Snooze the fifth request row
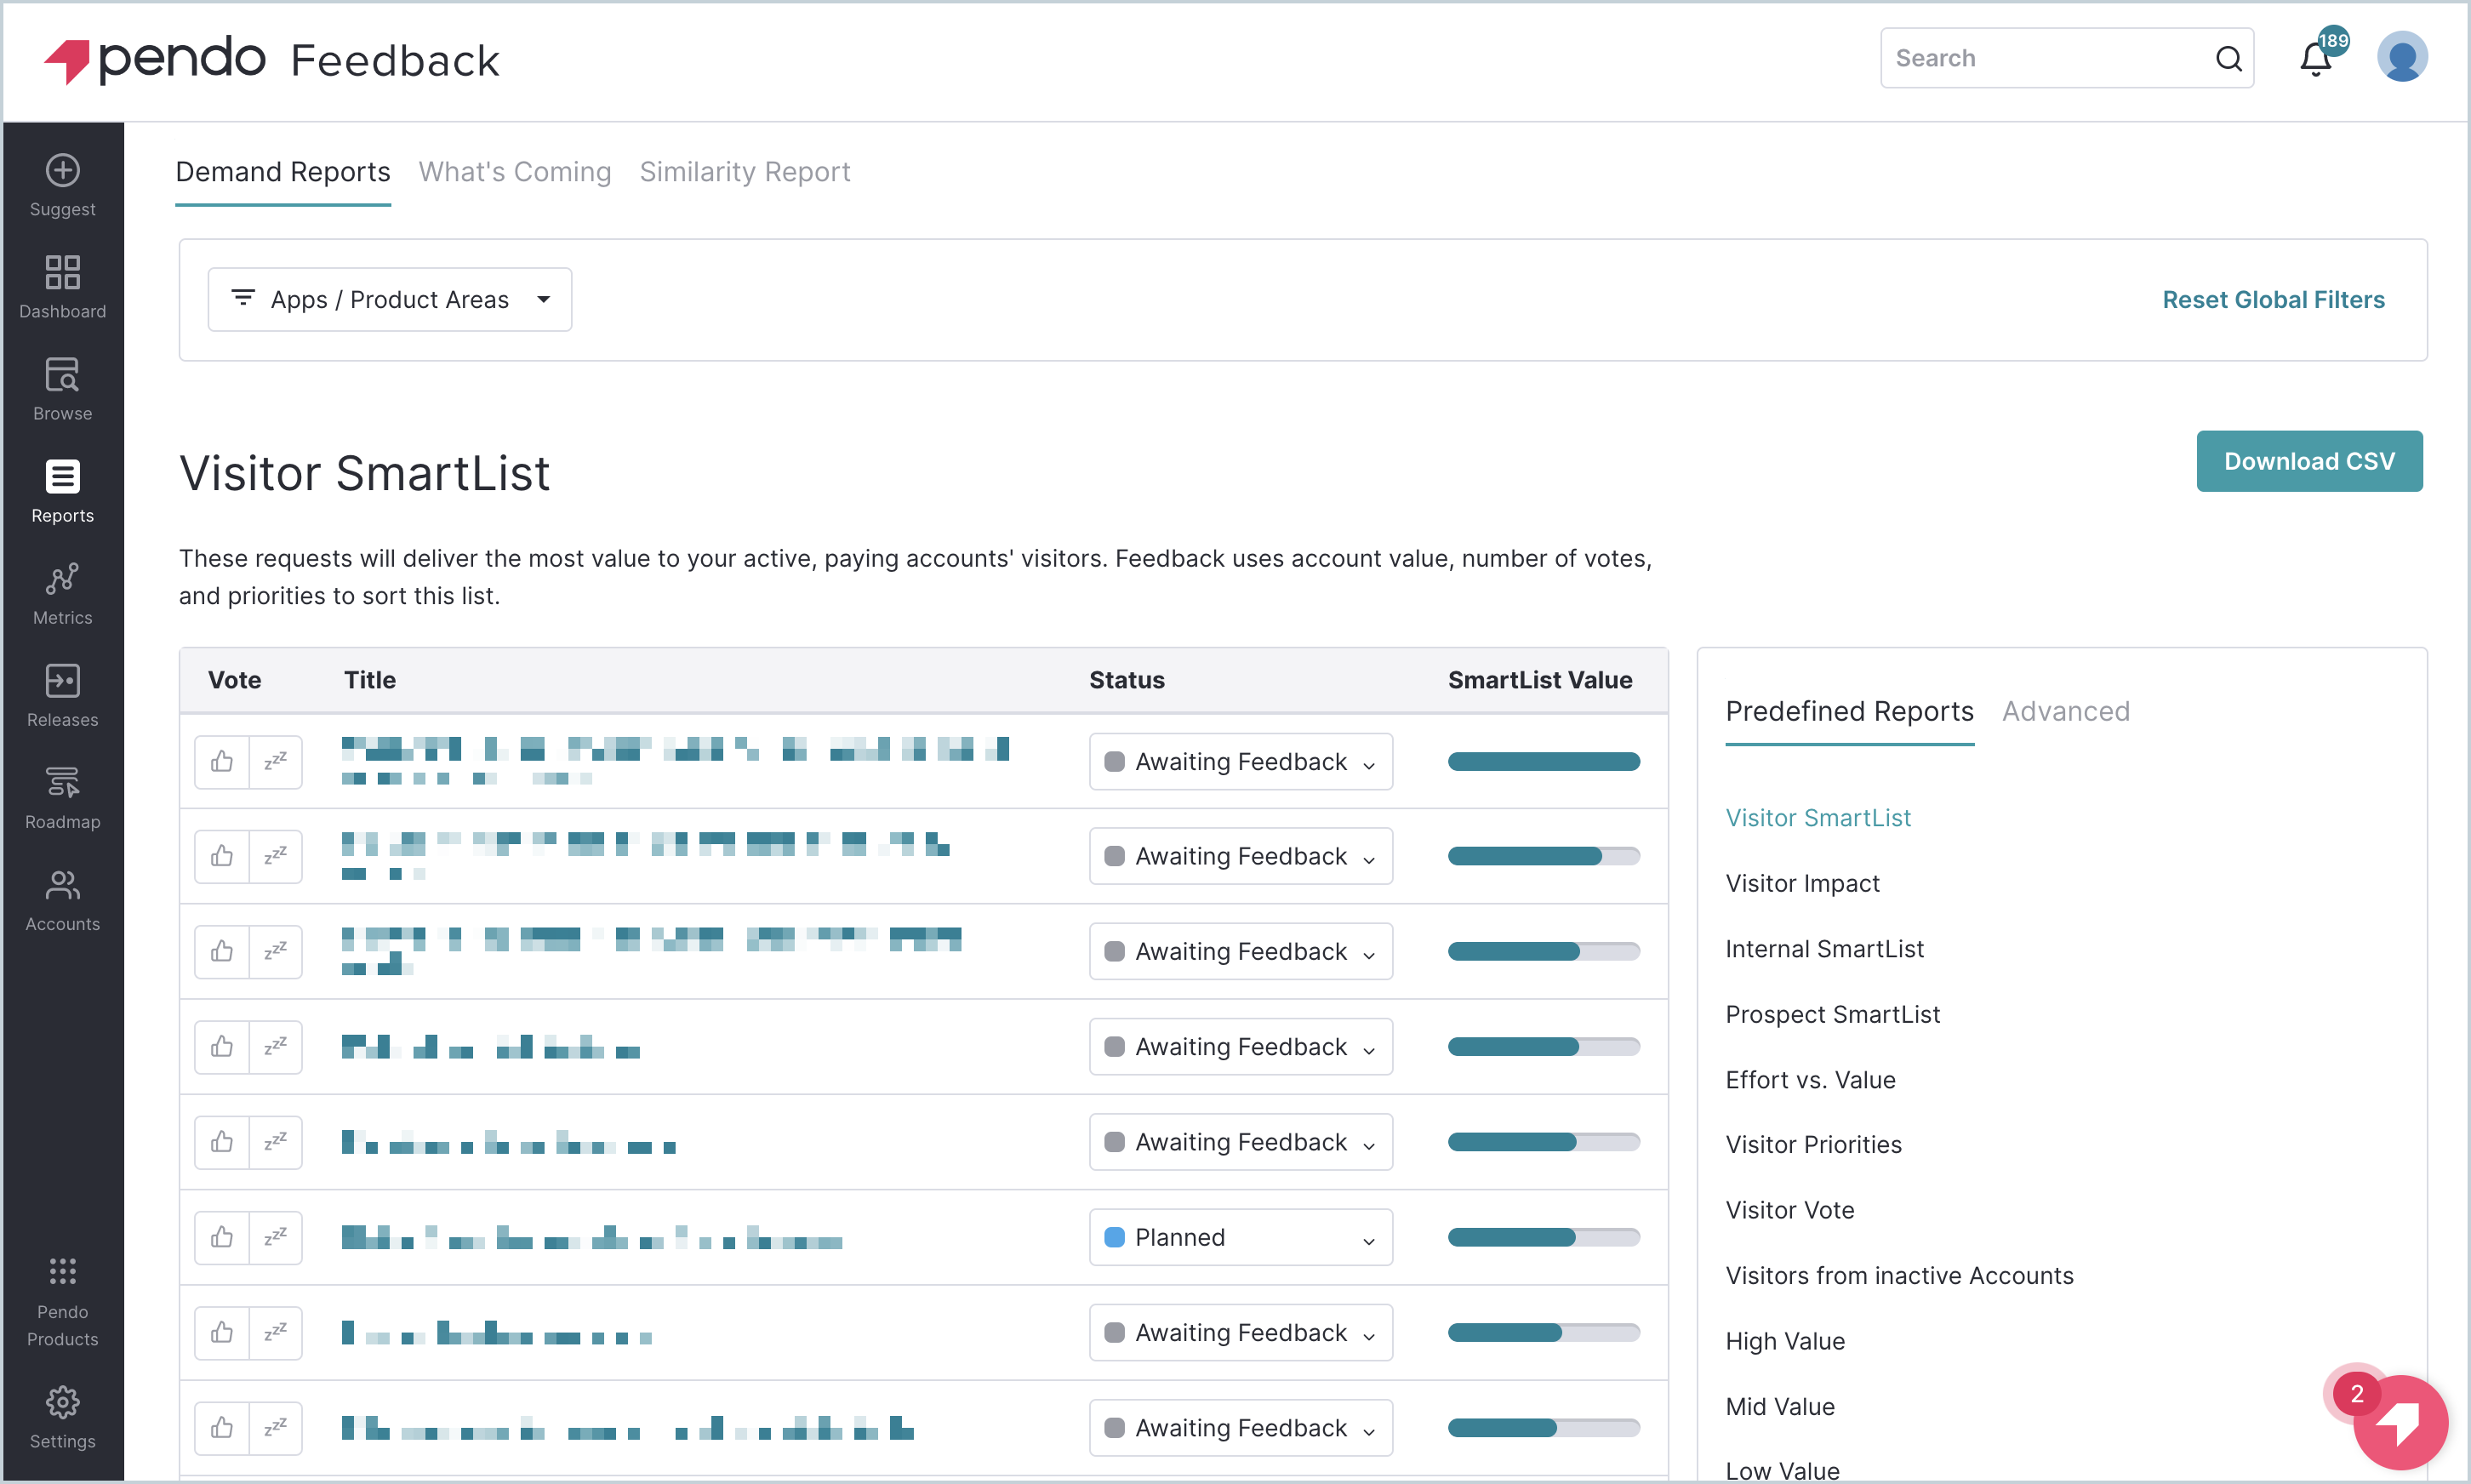The height and width of the screenshot is (1484, 2471). click(x=276, y=1142)
